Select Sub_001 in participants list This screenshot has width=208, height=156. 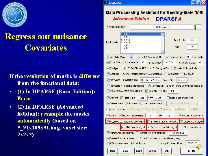click(x=141, y=34)
